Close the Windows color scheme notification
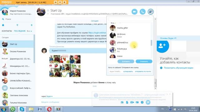This screenshot has width=200, height=112. 170,94
